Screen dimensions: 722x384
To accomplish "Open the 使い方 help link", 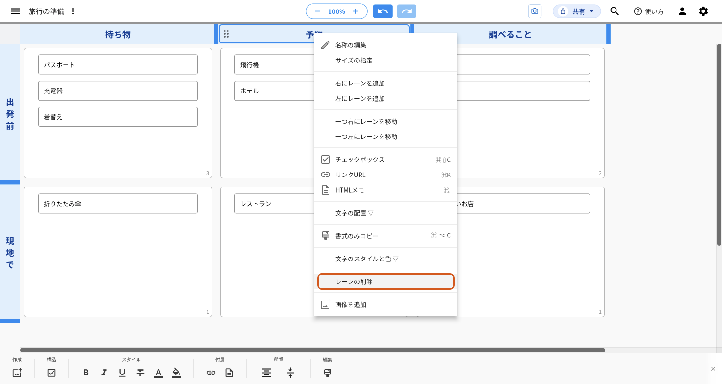I will point(648,11).
